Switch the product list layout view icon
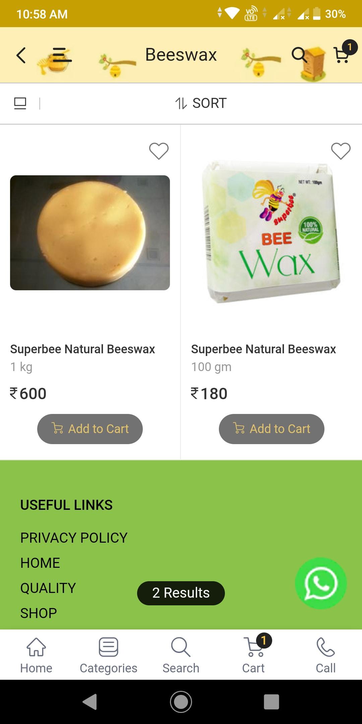 (20, 103)
